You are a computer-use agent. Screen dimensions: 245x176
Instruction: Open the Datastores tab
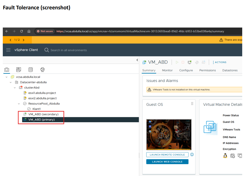(230, 70)
